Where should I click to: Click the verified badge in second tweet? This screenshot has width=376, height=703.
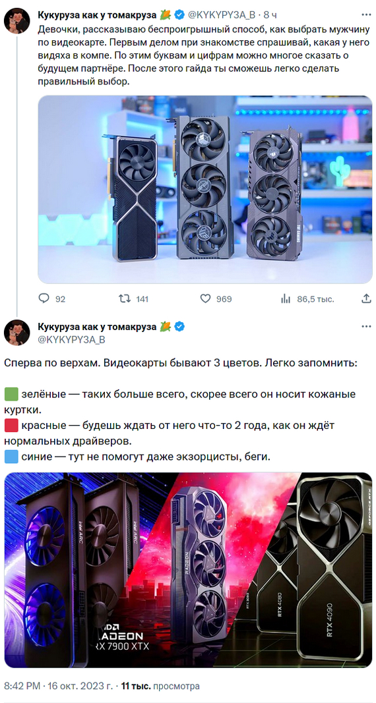point(179,326)
